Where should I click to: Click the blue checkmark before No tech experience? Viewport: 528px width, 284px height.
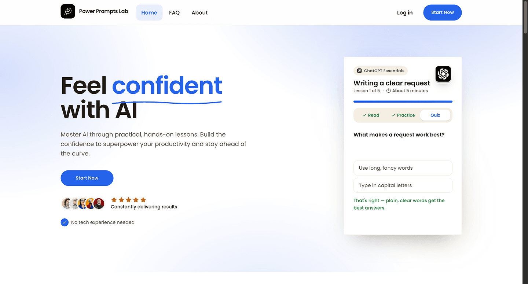coord(65,222)
